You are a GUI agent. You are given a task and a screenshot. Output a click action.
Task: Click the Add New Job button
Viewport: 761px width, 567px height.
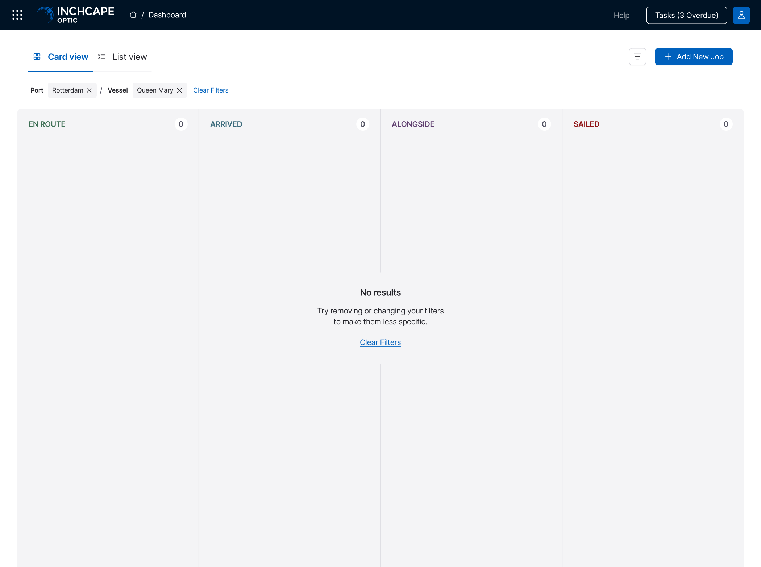point(694,57)
